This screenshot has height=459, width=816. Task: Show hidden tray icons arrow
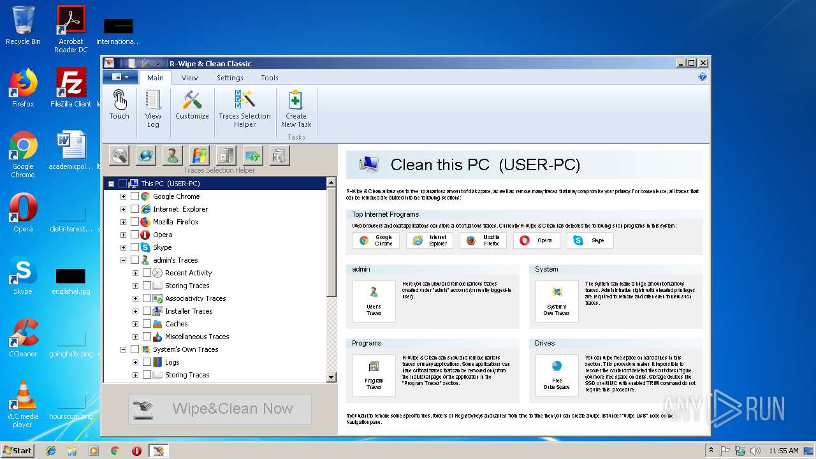tap(711, 451)
